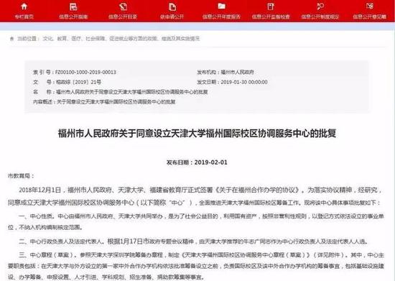Click the paragraph starting 2018年12月1日

click(195, 196)
